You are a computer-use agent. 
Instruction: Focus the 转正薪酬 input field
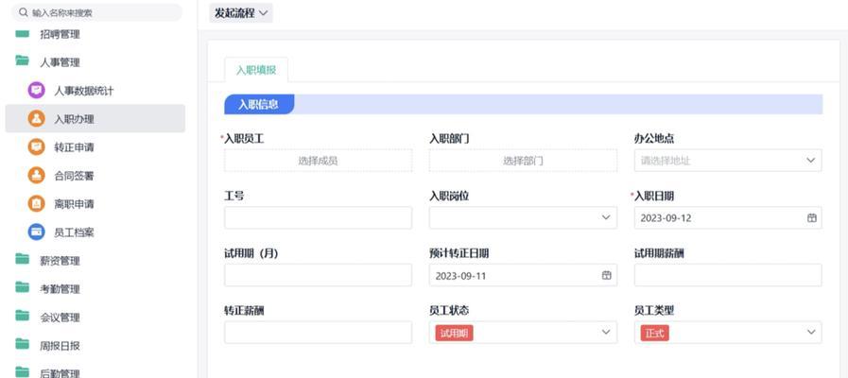[x=318, y=332]
